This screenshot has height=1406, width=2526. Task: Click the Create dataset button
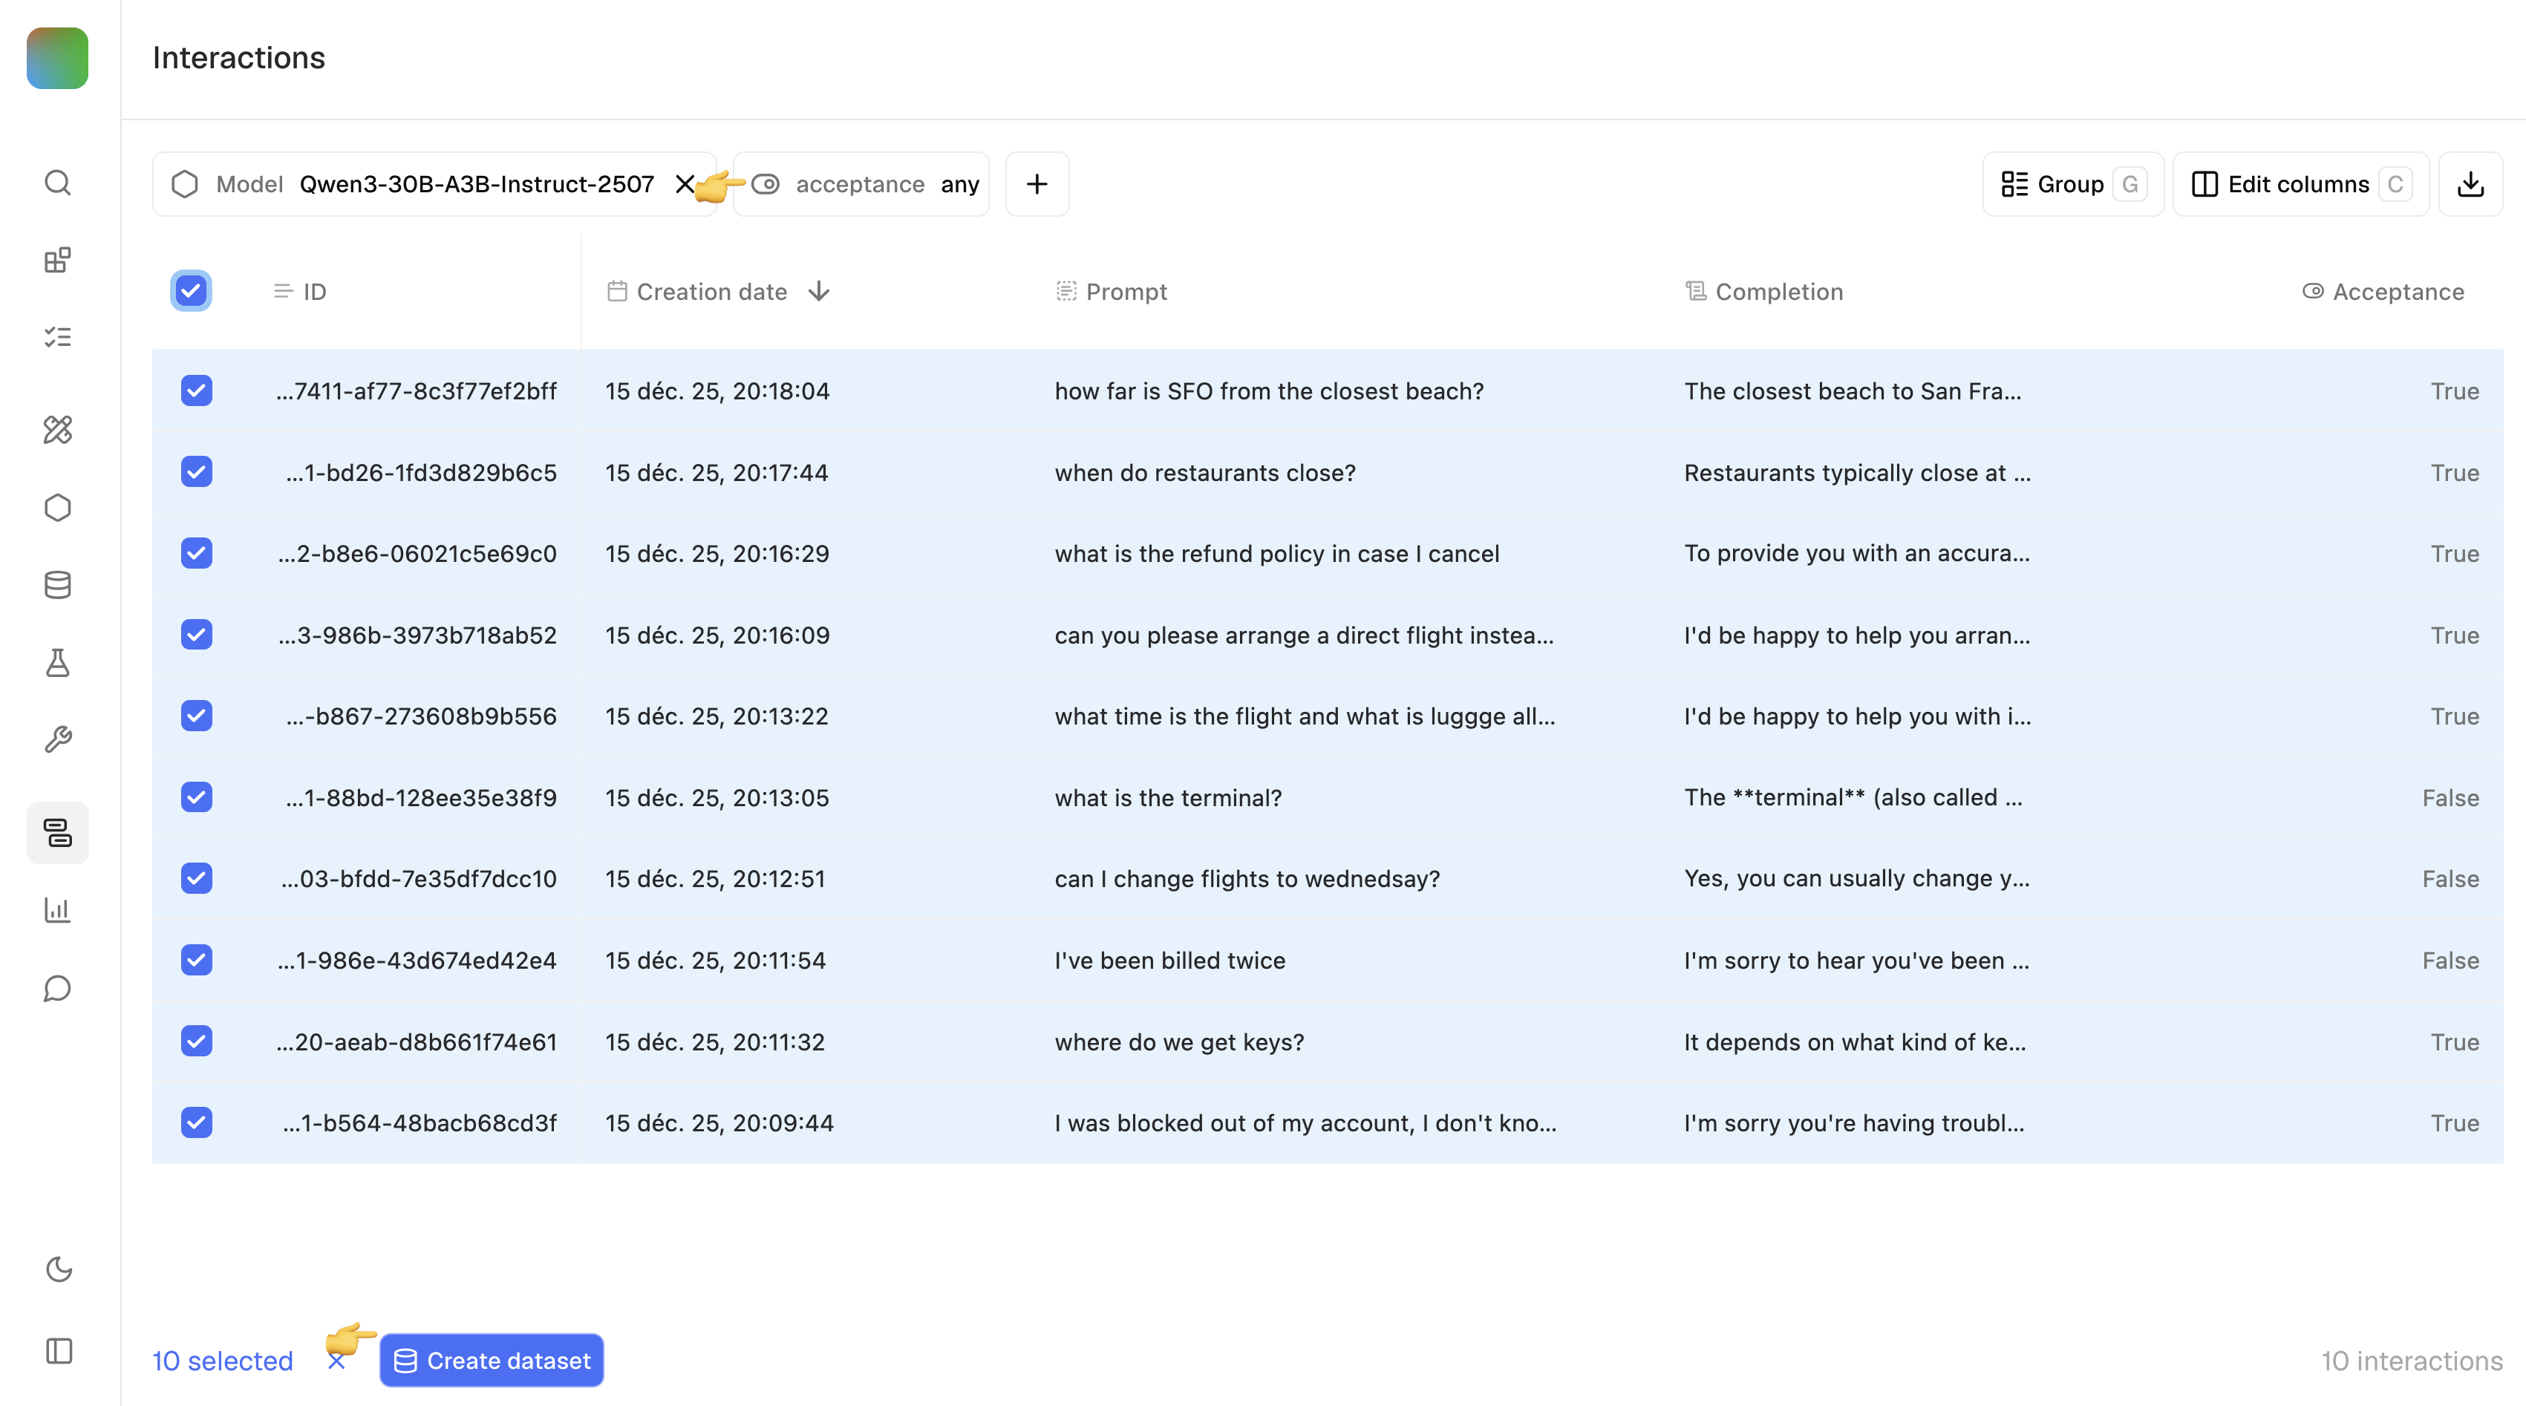[x=492, y=1361]
